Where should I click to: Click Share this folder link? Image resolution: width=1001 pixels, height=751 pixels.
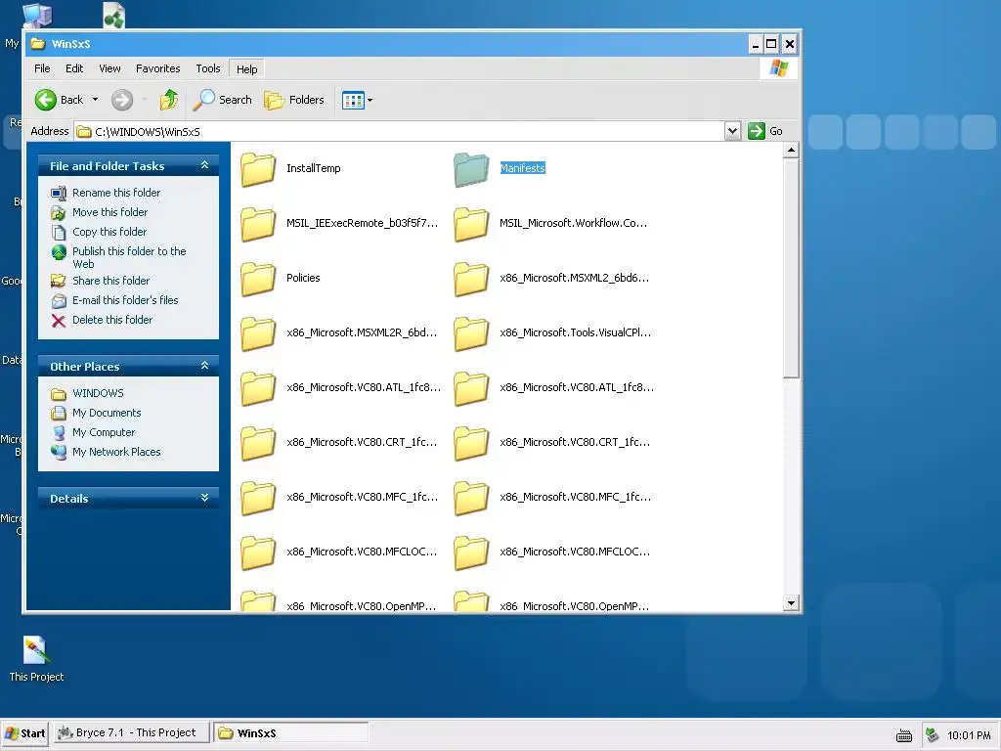[x=111, y=281]
